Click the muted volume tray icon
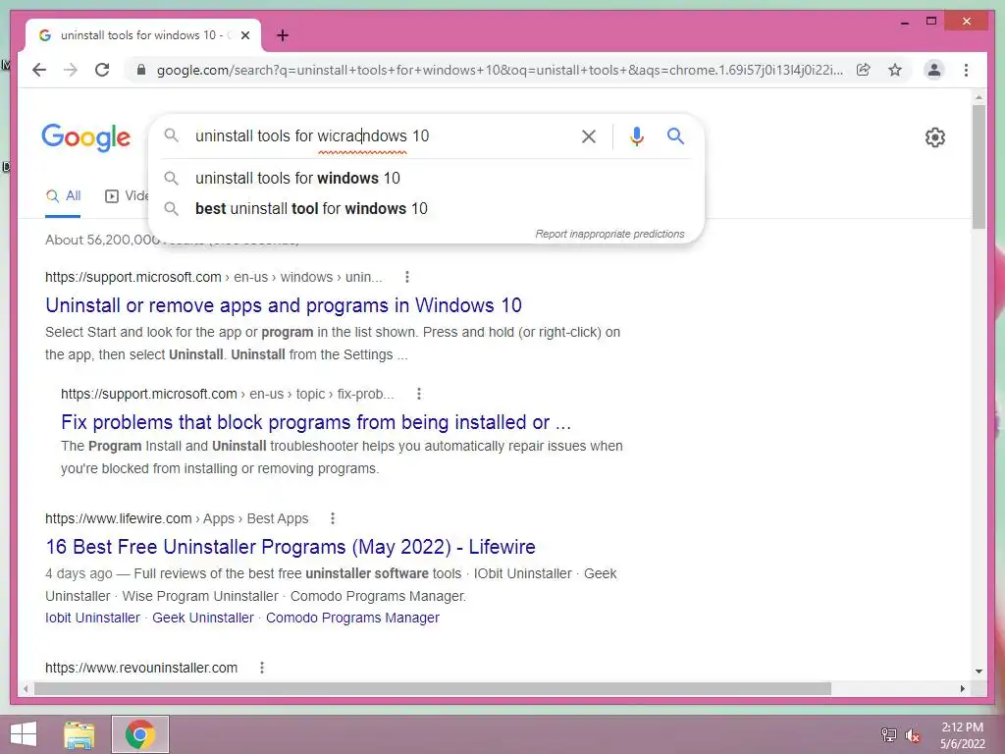Viewport: 1005px width, 754px height. (x=913, y=735)
